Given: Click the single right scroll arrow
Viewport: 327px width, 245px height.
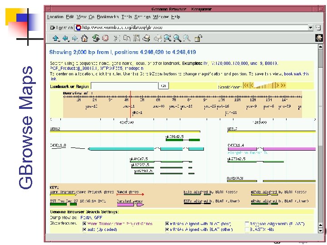Looking at the screenshot, I should tap(277, 85).
